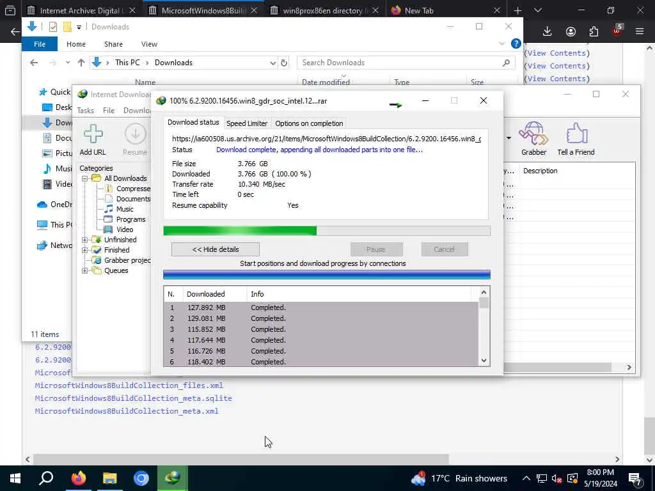This screenshot has width=655, height=491.
Task: Click the blue circular app icon on taskbar
Action: pyautogui.click(x=141, y=478)
